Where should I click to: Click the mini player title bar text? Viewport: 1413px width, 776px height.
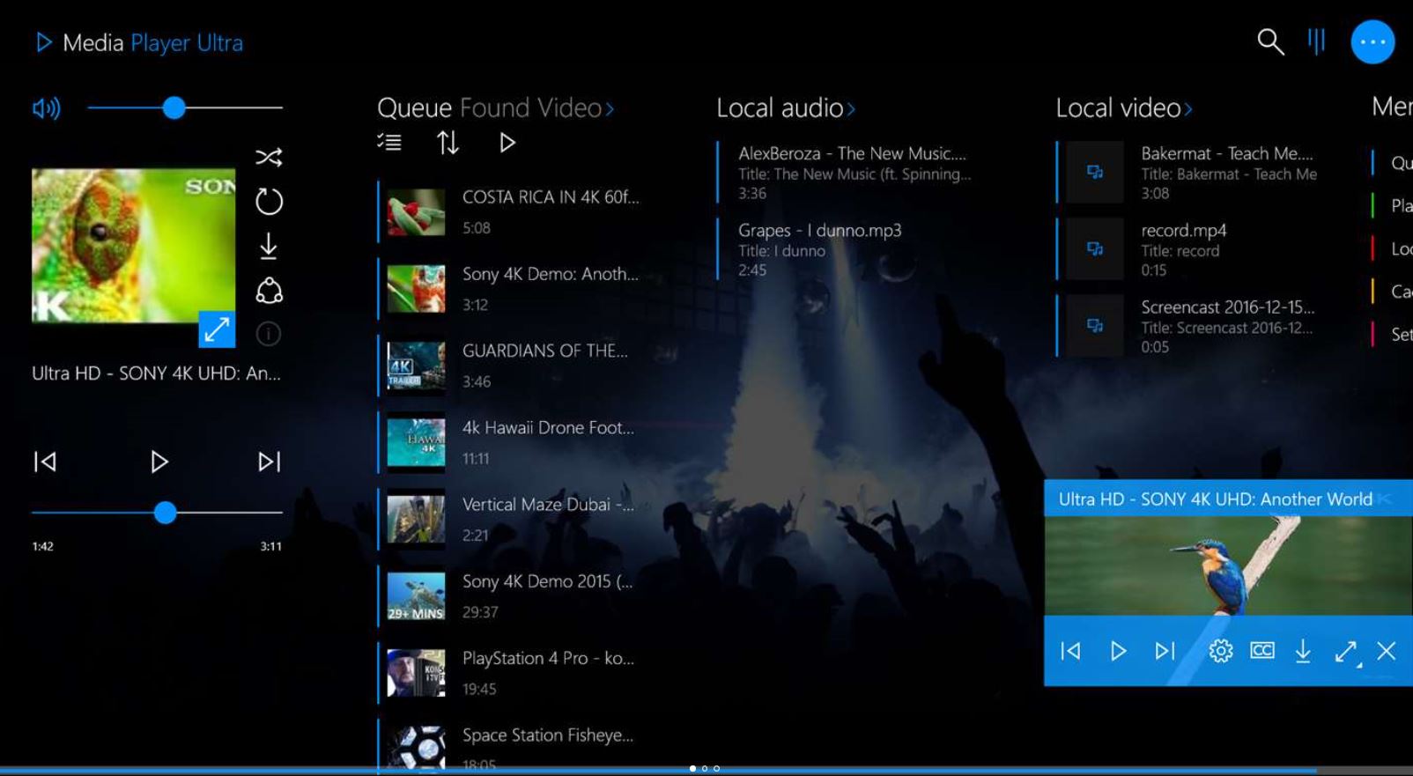tap(1215, 499)
